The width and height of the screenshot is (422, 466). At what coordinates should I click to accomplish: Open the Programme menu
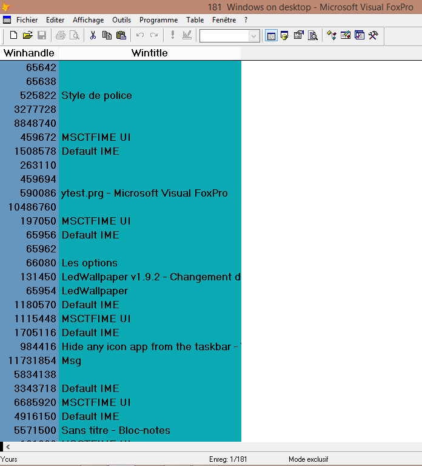(158, 20)
